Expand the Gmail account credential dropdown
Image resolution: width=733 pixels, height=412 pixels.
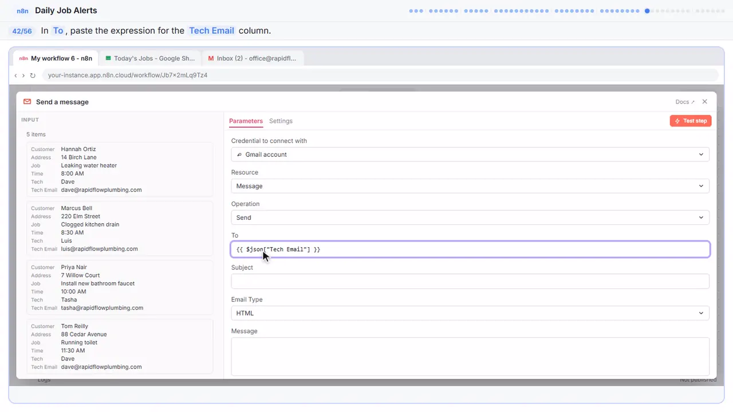(x=470, y=154)
